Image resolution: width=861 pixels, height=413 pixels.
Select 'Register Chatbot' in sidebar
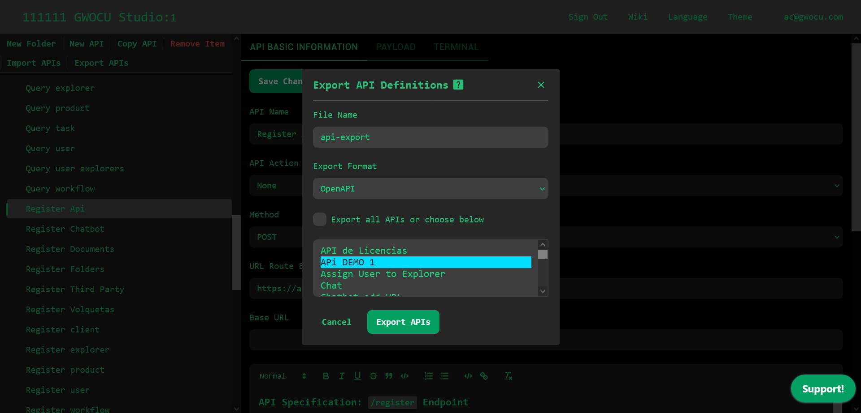click(x=65, y=229)
